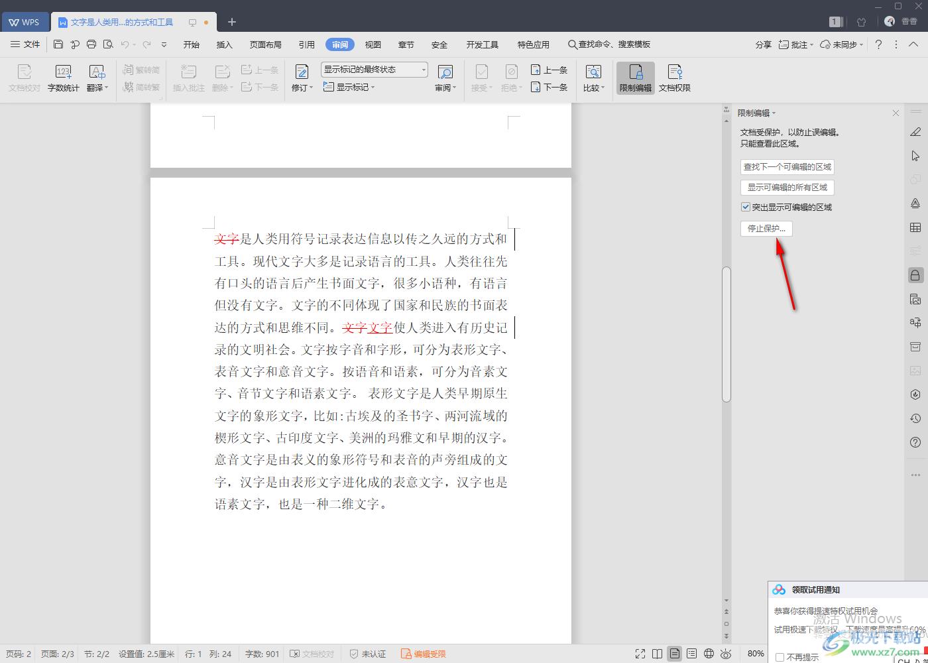Click the sidebar help question icon
Viewport: 928px width, 663px height.
click(915, 442)
